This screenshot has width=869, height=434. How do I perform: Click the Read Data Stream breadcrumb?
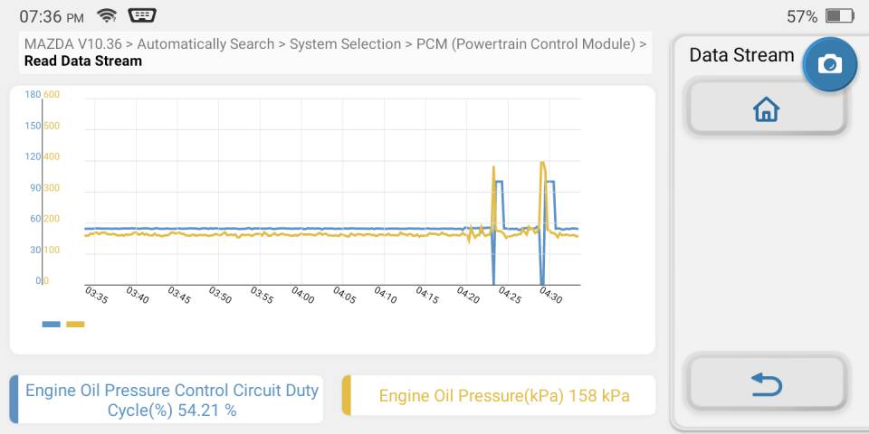point(83,61)
